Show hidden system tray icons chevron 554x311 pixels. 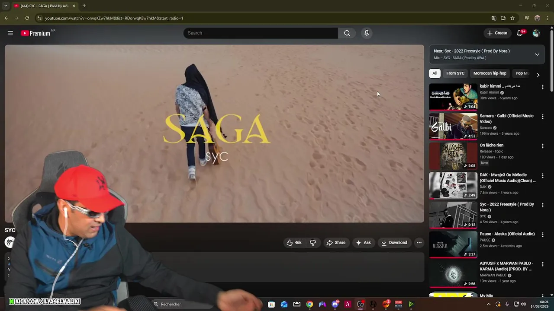tap(489, 304)
